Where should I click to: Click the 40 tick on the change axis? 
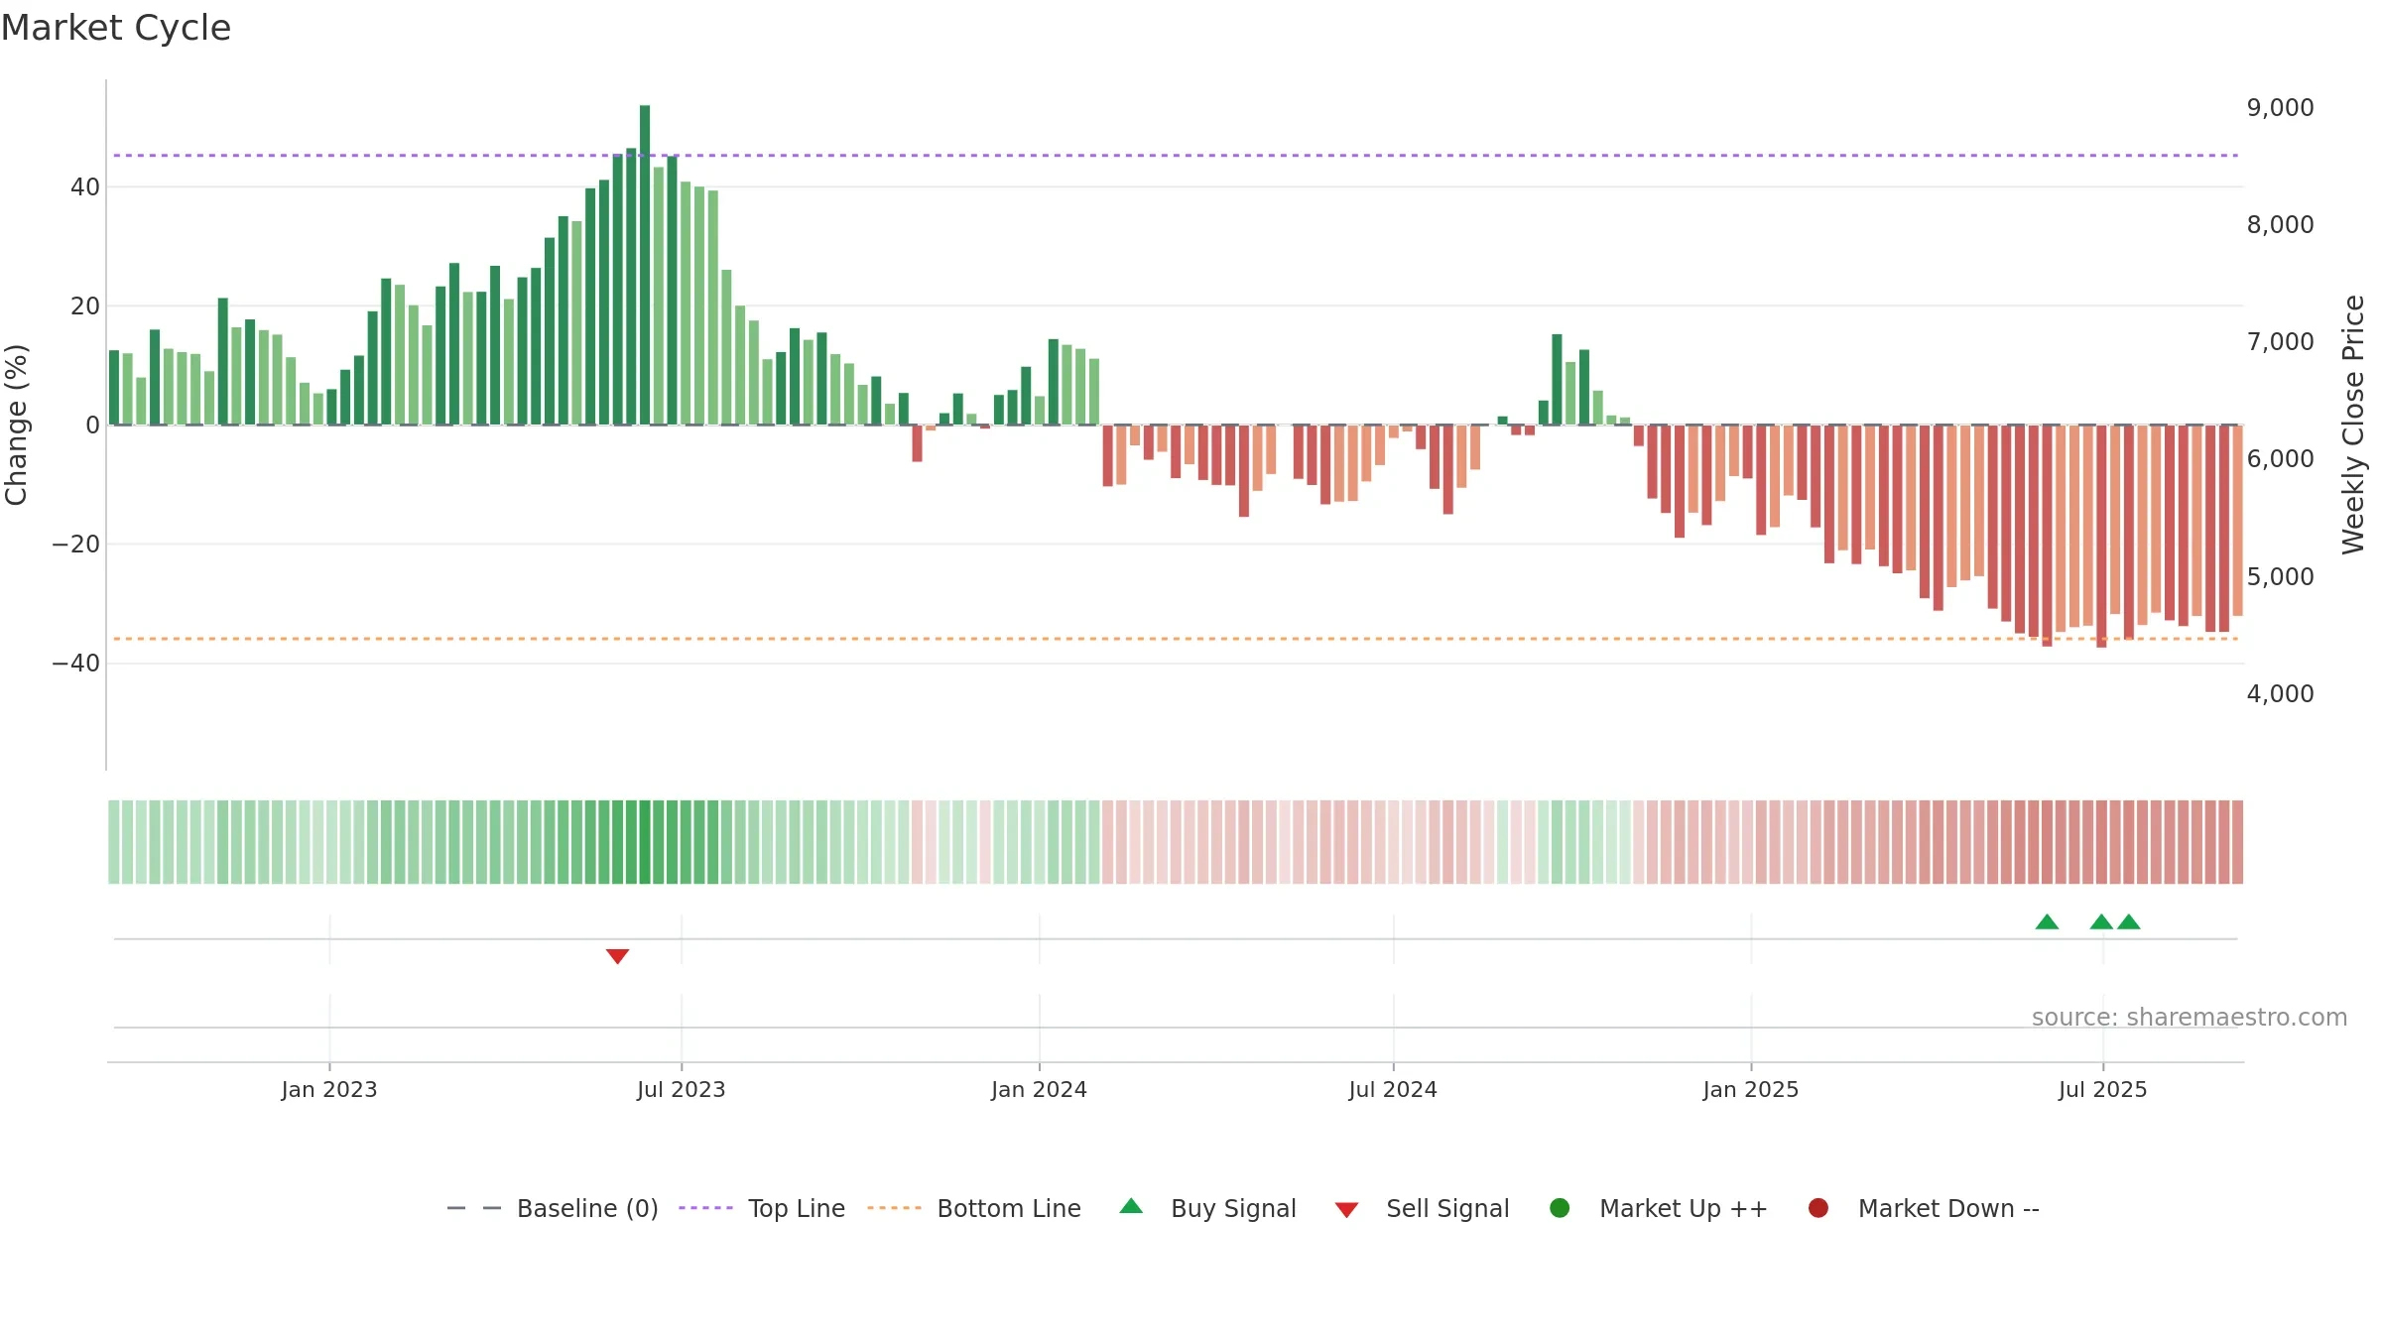(x=85, y=186)
